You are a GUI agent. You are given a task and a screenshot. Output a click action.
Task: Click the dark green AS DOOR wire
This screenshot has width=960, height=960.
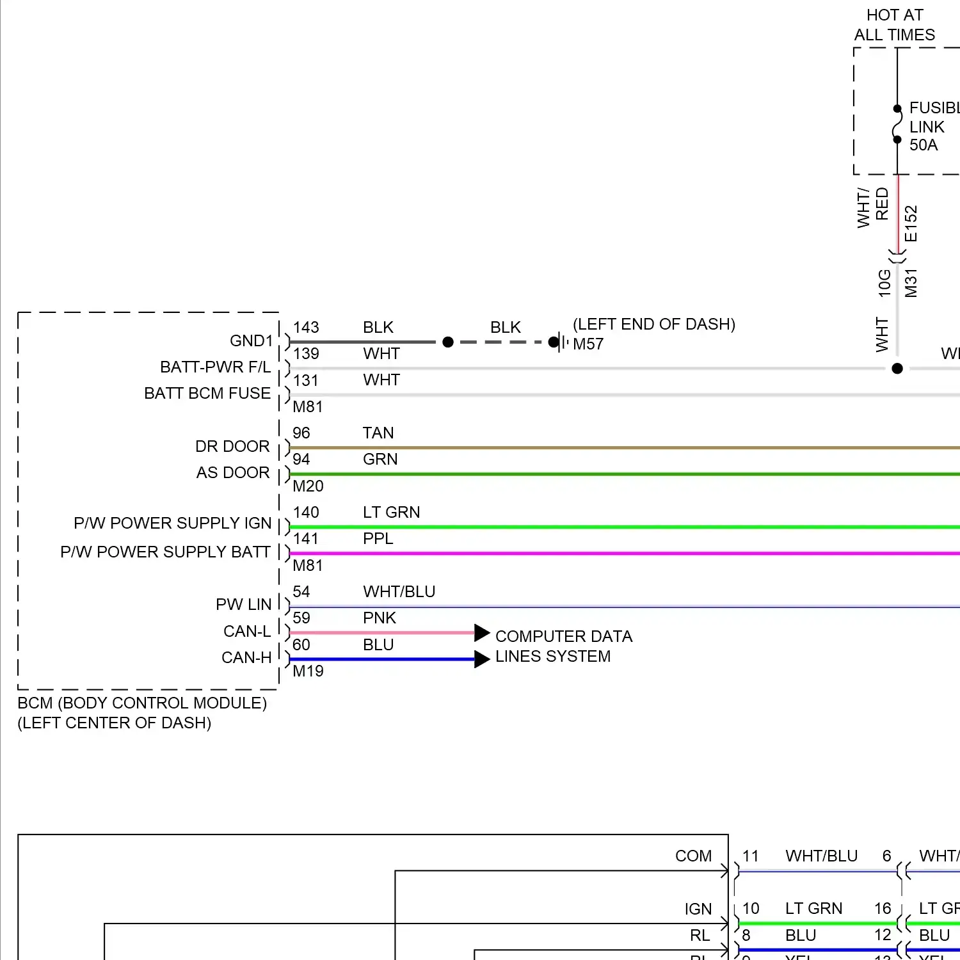point(576,474)
